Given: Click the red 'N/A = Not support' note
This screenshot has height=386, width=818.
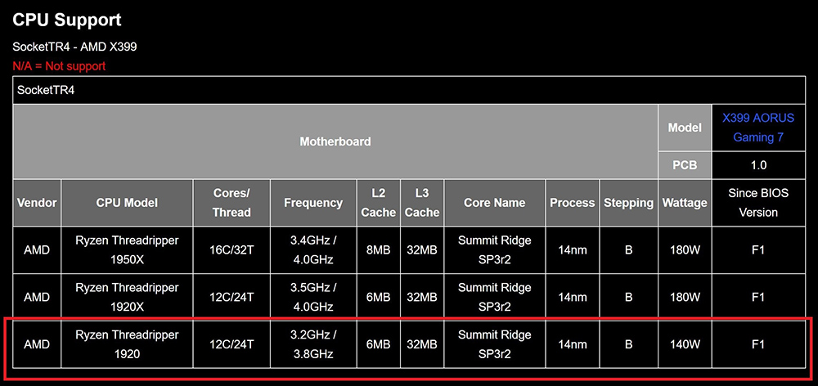Looking at the screenshot, I should pos(59,66).
